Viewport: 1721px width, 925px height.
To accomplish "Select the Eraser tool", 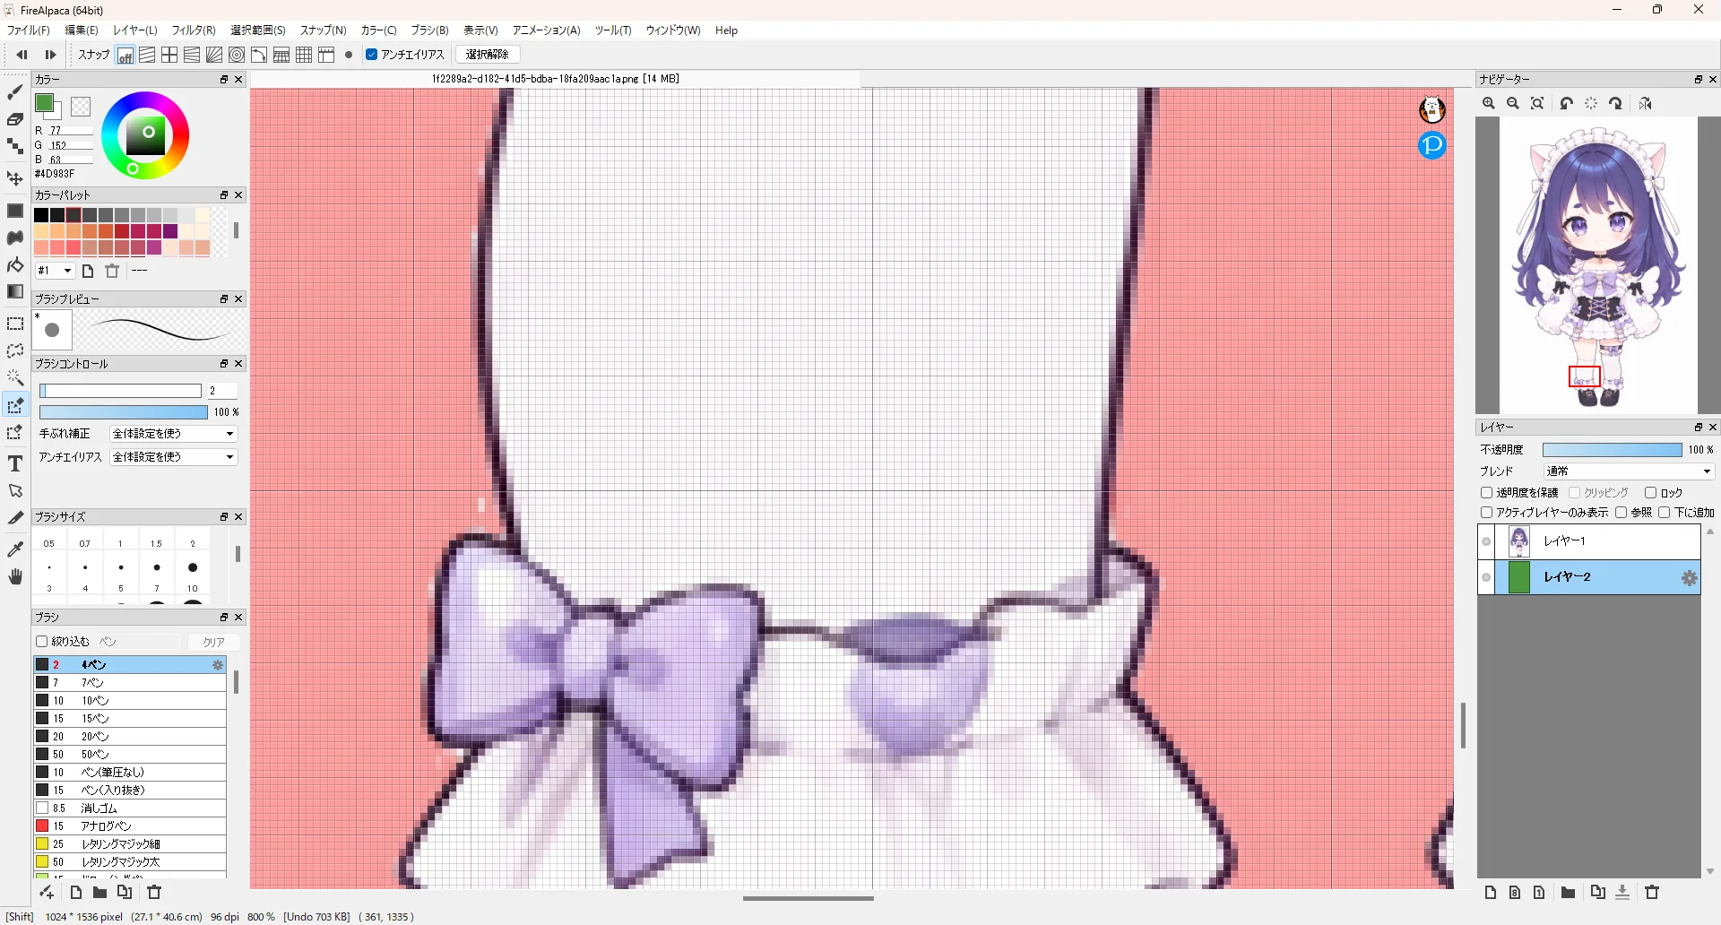I will [15, 119].
